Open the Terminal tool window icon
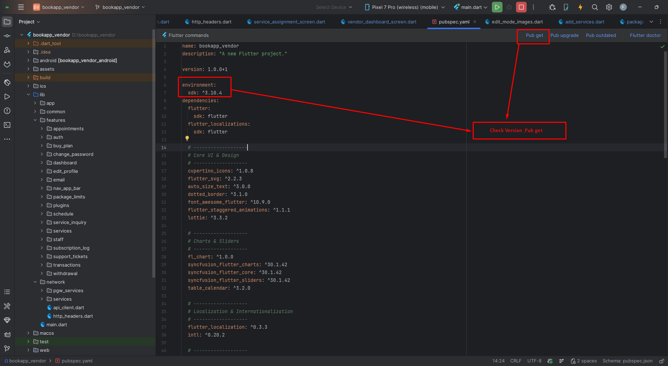 (x=7, y=125)
